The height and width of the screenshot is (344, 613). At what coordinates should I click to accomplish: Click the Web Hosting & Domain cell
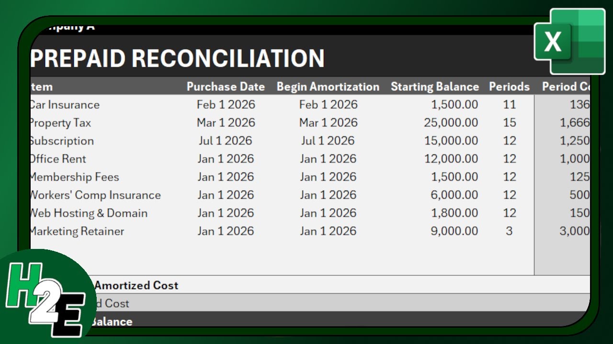[x=88, y=214]
